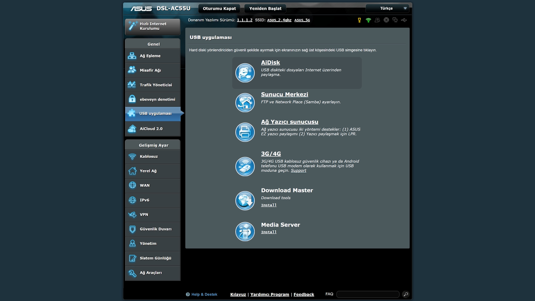Click the network copy status icon
535x301 pixels.
pos(395,20)
